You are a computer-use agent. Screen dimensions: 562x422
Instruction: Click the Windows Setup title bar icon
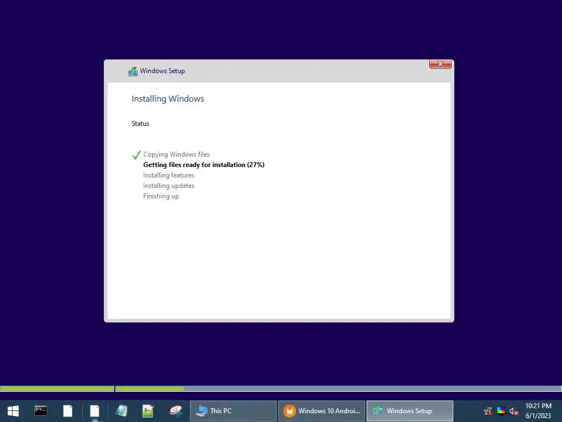(x=133, y=71)
